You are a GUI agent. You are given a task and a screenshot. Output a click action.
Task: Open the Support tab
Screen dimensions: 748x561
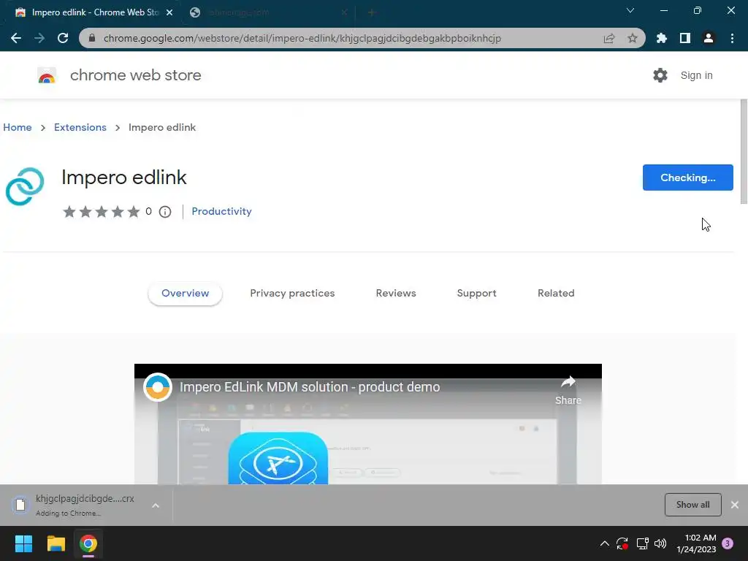tap(476, 294)
